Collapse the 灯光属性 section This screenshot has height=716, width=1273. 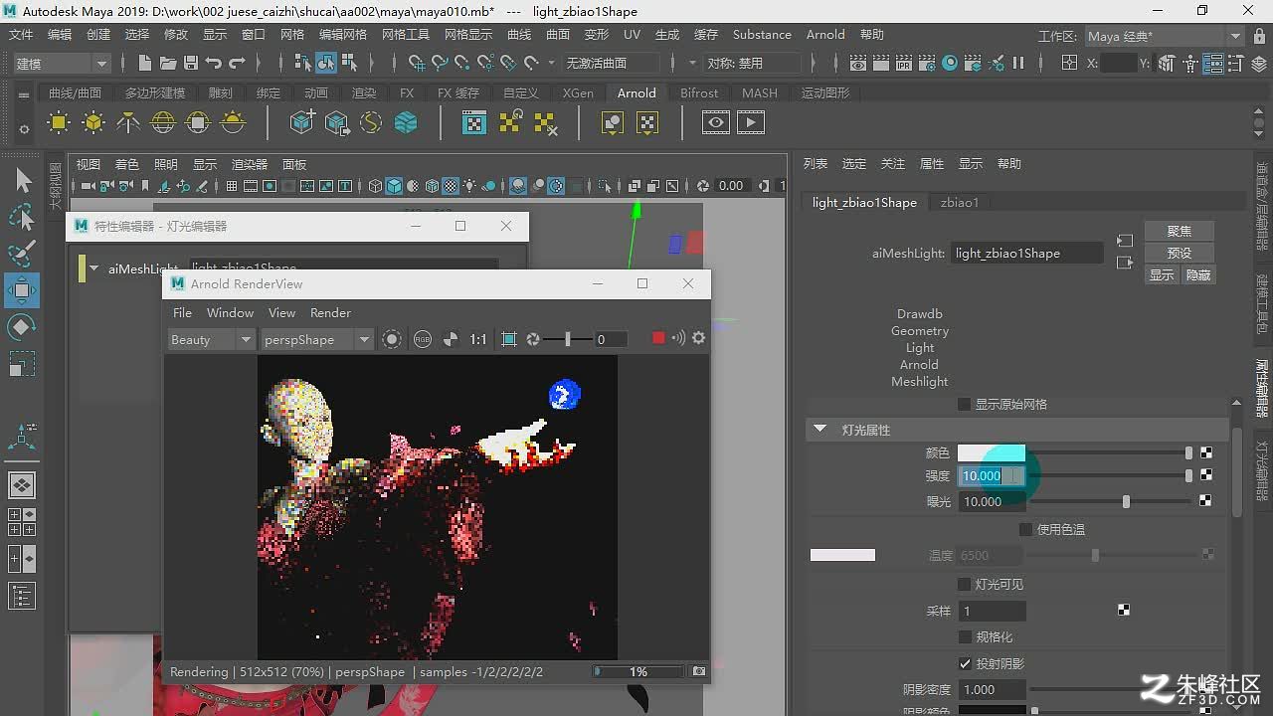click(820, 430)
